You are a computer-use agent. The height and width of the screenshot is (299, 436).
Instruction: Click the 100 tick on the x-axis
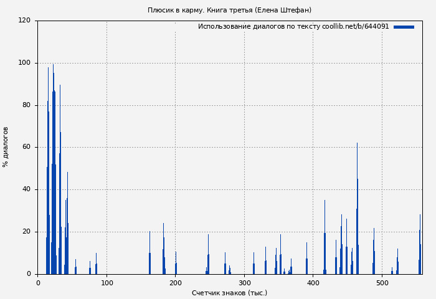[107, 283]
